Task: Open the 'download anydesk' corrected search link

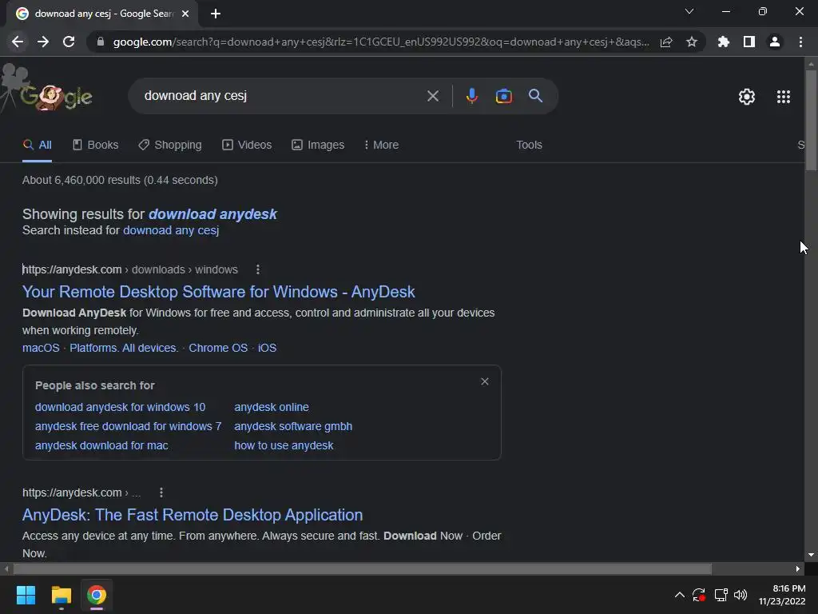Action: click(212, 214)
